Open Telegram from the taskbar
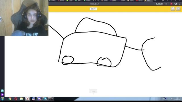The image size is (182, 102). click(45, 99)
